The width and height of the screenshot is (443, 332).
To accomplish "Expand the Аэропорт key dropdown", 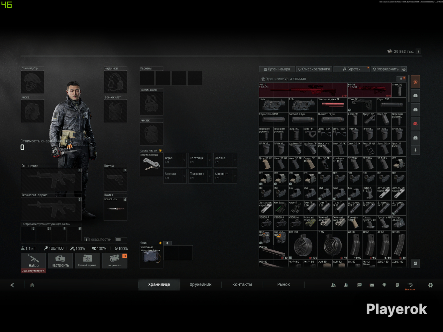I will 235,176.
